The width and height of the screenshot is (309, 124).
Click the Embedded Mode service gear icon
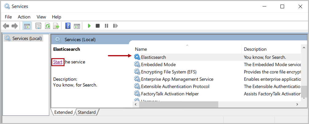click(x=137, y=65)
